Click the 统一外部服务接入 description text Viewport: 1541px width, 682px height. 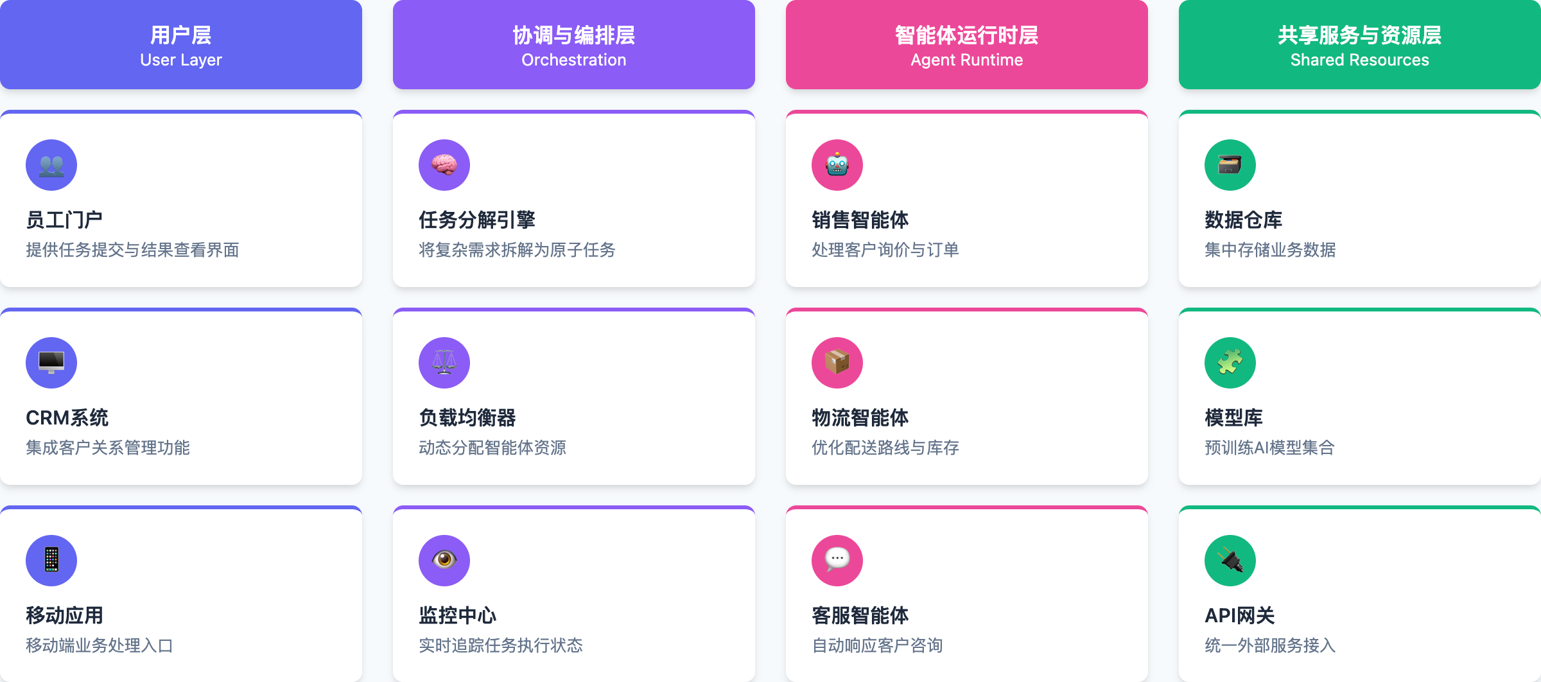pyautogui.click(x=1270, y=645)
